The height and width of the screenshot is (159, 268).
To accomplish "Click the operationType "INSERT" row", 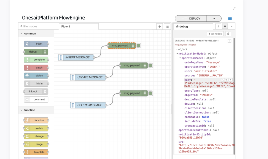I will 202,67.
